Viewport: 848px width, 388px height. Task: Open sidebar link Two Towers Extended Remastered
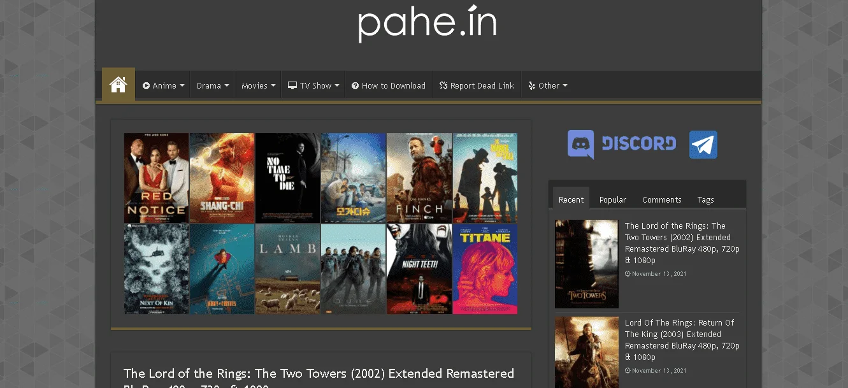coord(682,243)
